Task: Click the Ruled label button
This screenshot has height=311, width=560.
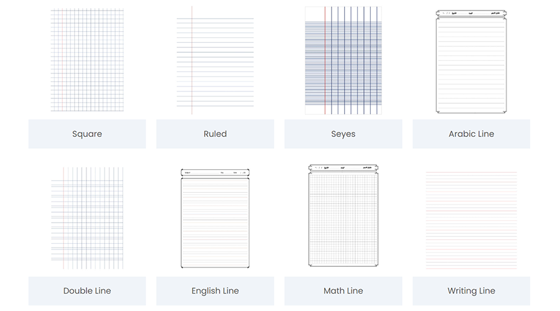Action: click(215, 134)
